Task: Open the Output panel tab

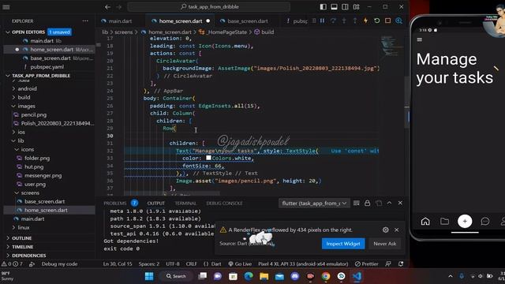Action: click(156, 204)
